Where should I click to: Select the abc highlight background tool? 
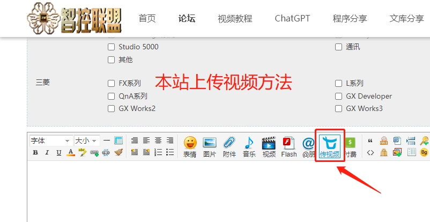[82, 152]
